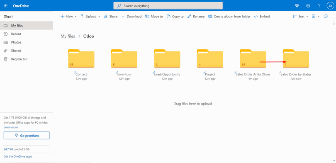Select the Inventory folder thumbnail
This screenshot has height=163, width=336.
(x=124, y=58)
